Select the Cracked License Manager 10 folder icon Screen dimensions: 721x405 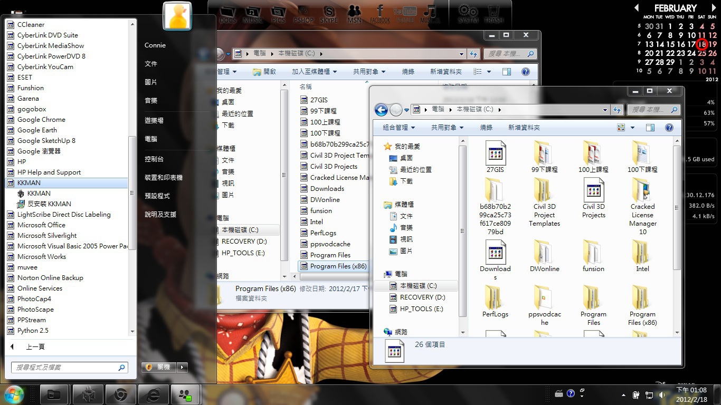click(642, 206)
